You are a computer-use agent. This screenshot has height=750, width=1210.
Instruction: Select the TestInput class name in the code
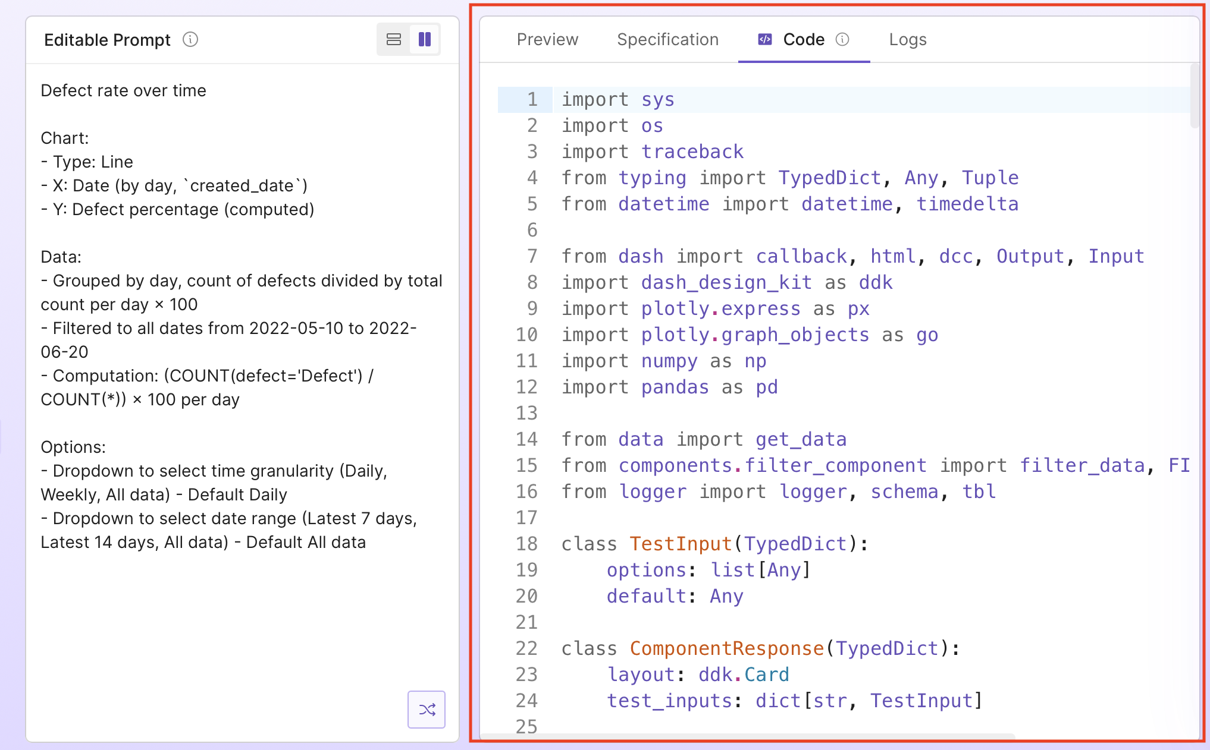(x=679, y=543)
